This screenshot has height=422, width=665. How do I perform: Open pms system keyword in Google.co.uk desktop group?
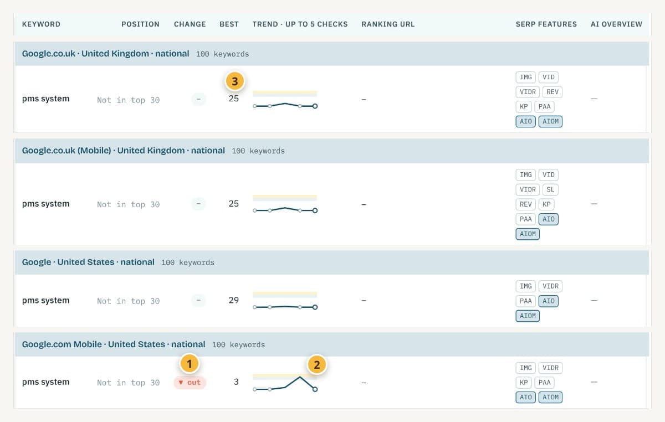point(45,99)
